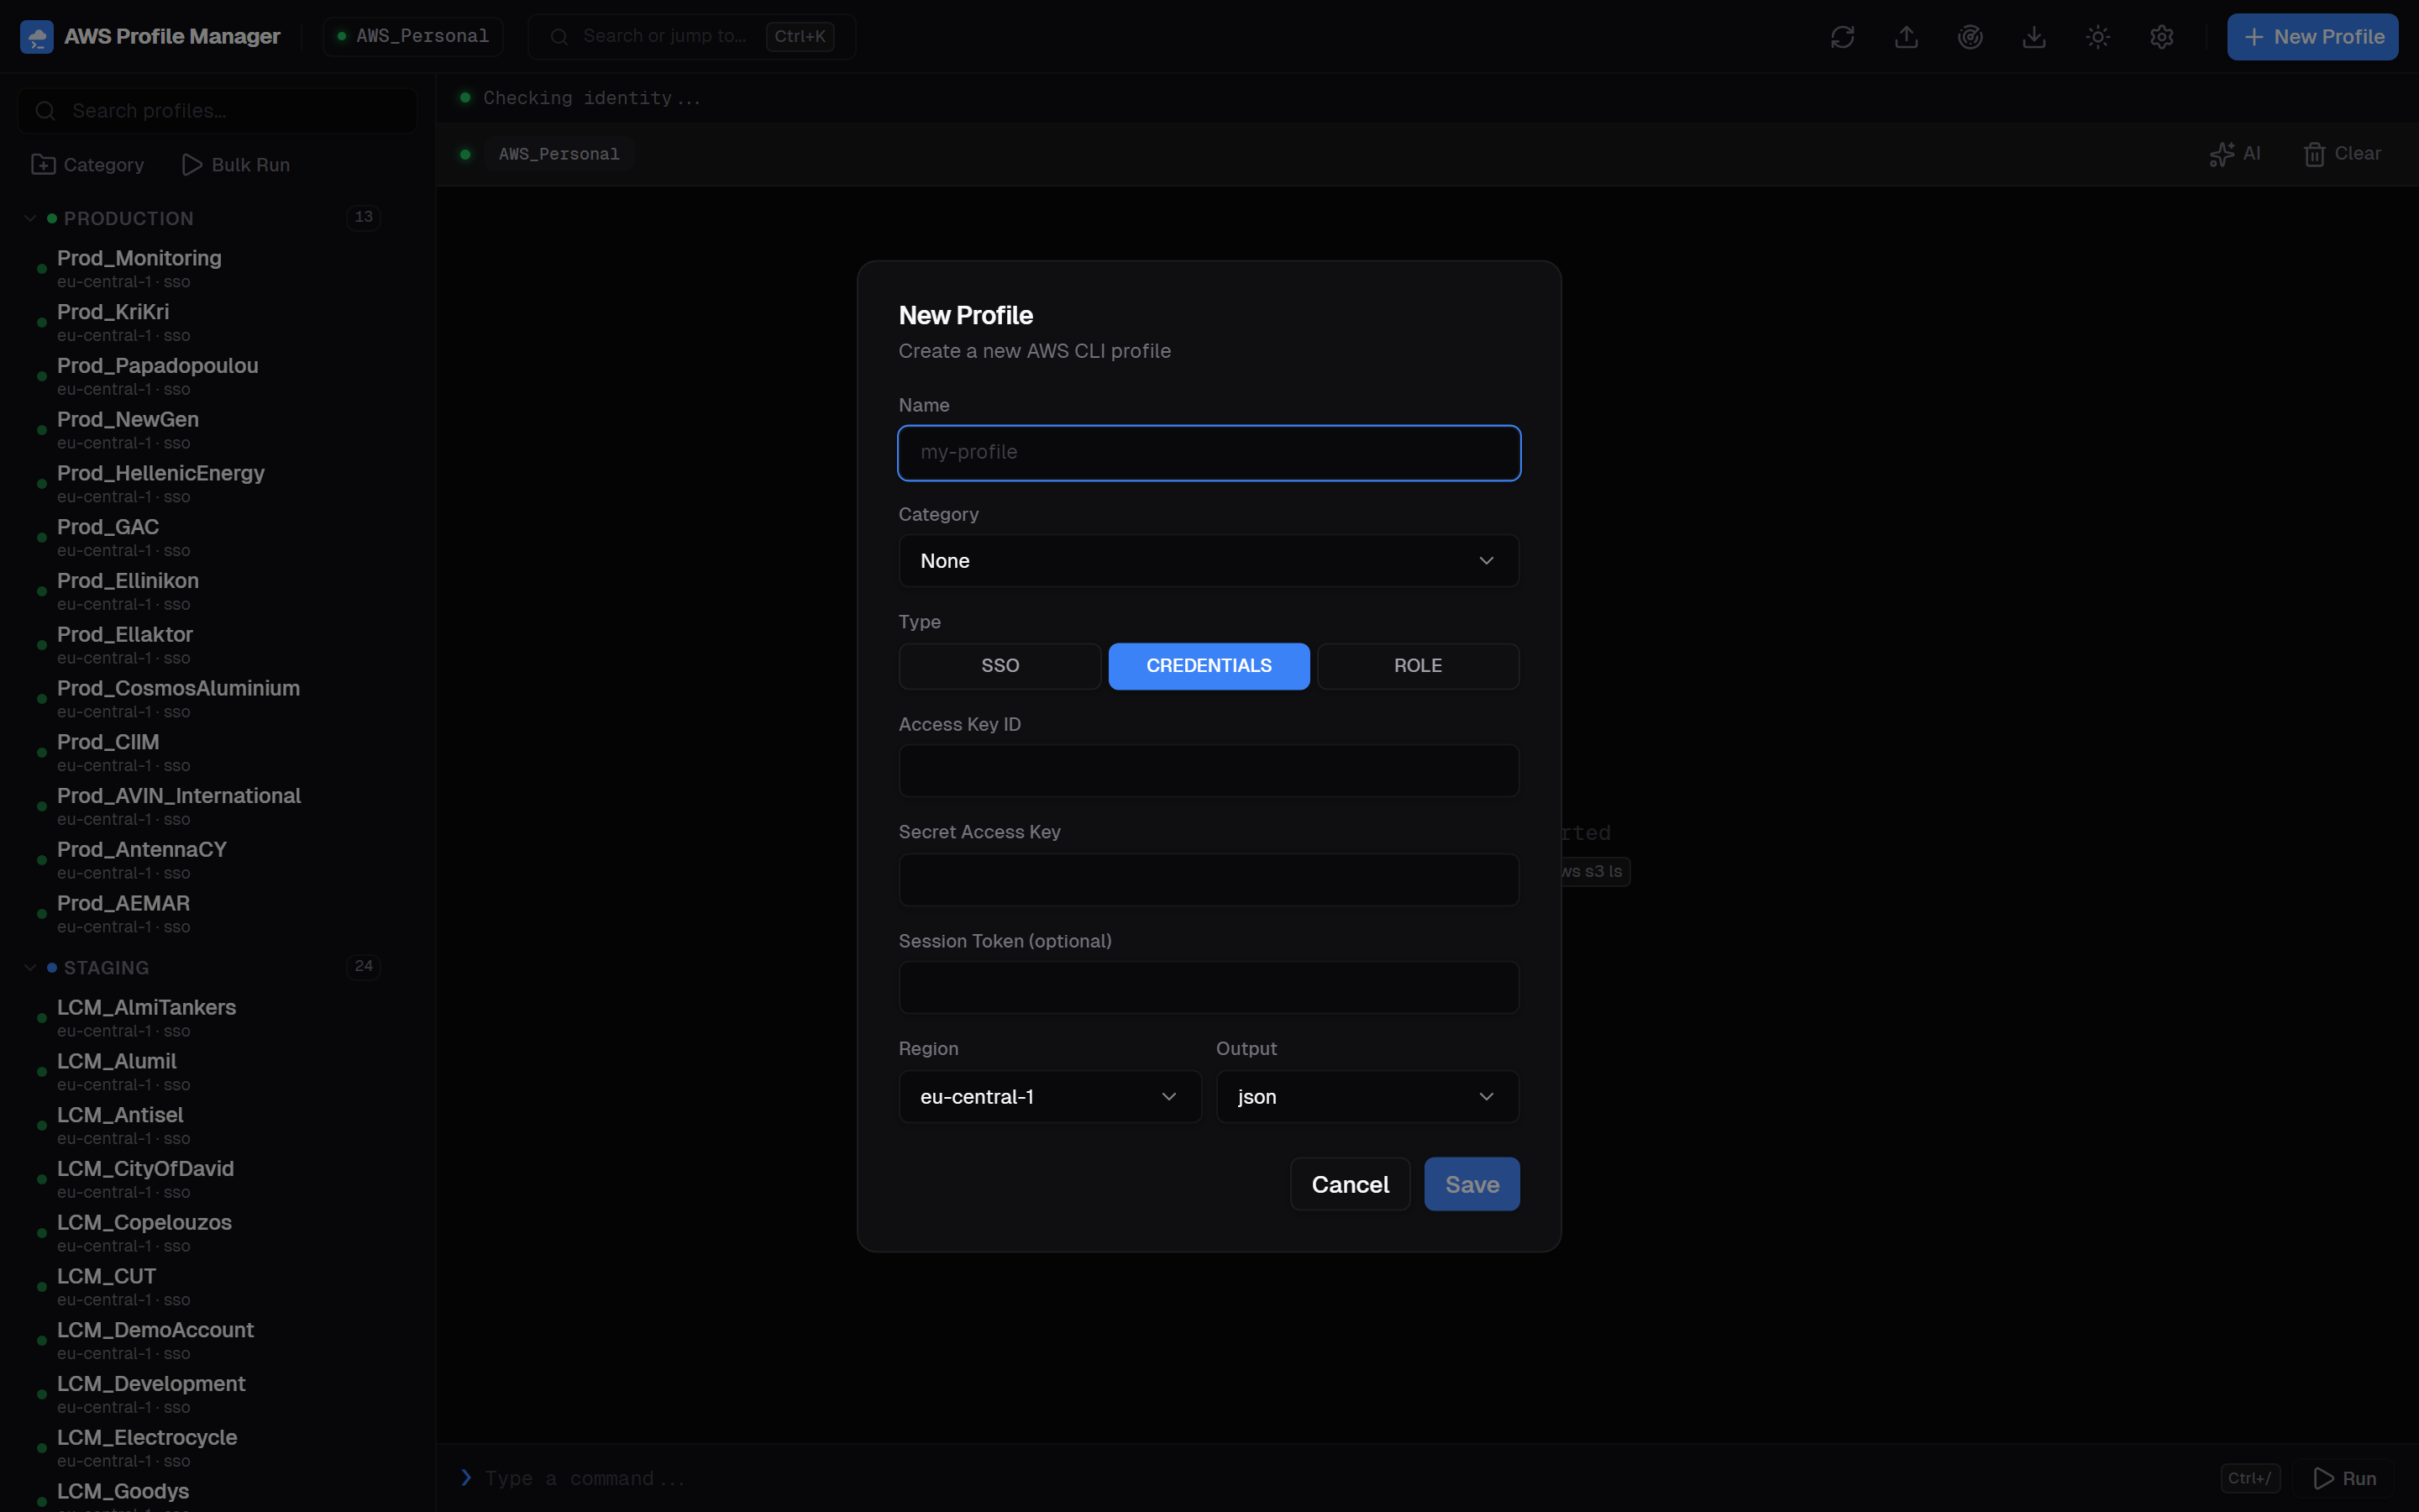Select the SSO profile type
Screen dimensions: 2419x1512
(x=998, y=665)
